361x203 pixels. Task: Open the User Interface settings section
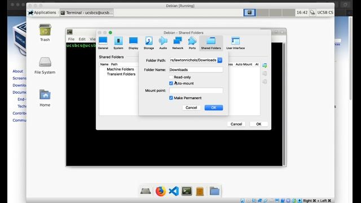tap(235, 43)
